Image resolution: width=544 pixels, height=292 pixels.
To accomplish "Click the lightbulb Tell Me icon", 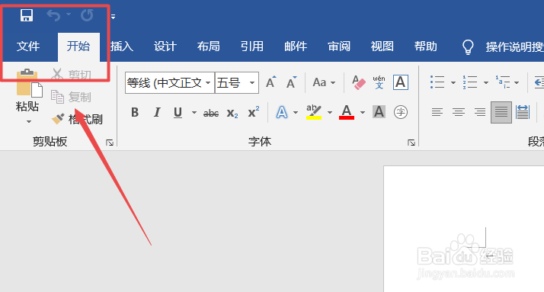I will 468,47.
